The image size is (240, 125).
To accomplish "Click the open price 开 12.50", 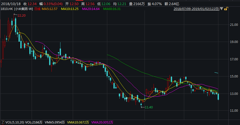I will pyautogui.click(x=72, y=4).
